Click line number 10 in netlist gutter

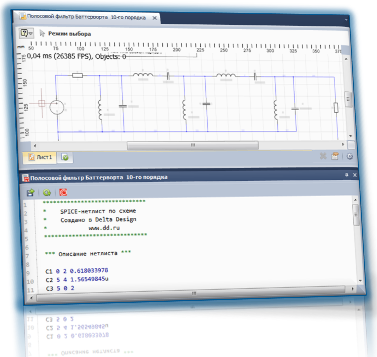[30, 281]
